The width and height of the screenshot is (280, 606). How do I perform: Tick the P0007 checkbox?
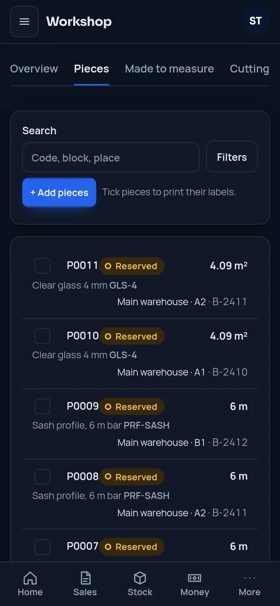coord(42,547)
